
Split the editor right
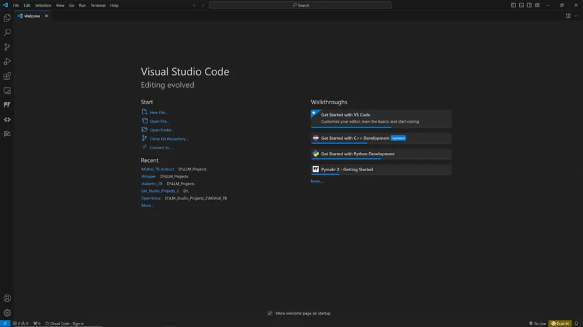coord(568,16)
